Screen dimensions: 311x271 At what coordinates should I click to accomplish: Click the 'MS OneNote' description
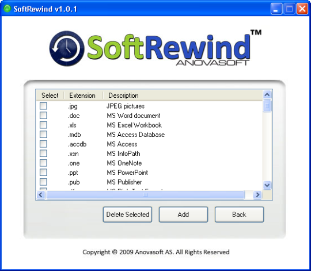[x=124, y=163]
